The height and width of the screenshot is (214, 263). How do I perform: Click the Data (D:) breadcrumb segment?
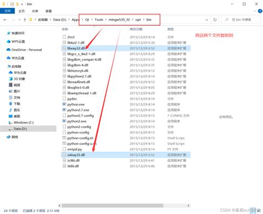[x=59, y=19]
